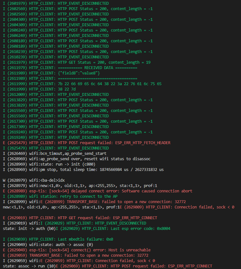The height and width of the screenshot is (269, 241).
Task: Select the 2629059 Connection failed, sock < 0 text
Action: [98, 260]
